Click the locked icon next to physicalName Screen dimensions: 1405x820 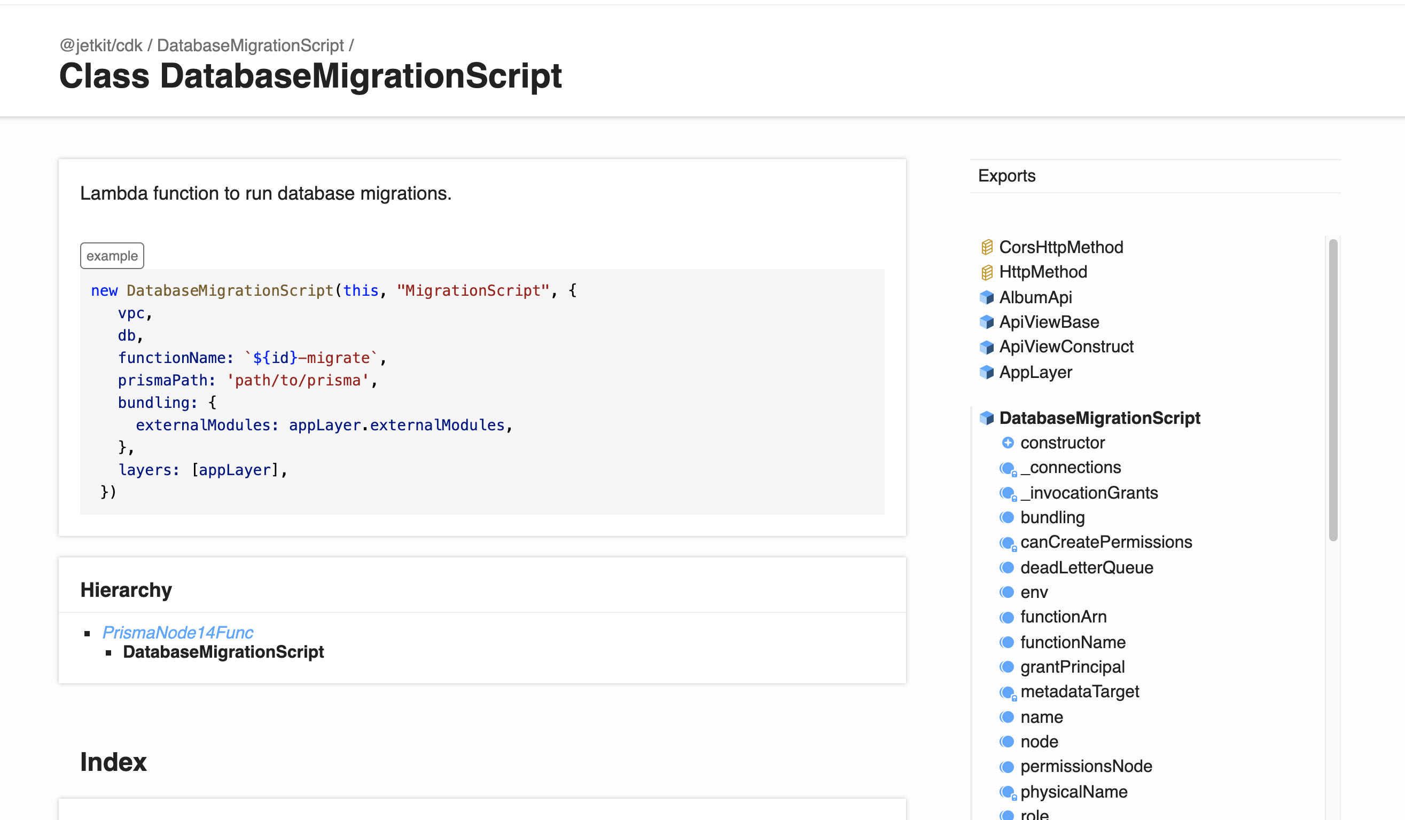(x=1008, y=791)
